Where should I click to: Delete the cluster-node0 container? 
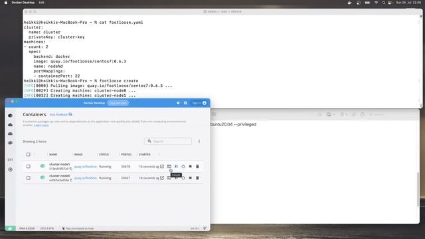[x=197, y=178]
